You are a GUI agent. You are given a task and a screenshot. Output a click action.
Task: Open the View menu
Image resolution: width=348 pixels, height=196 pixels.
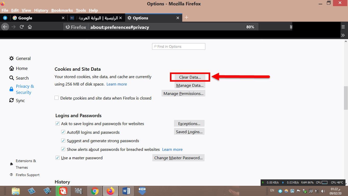(26, 10)
